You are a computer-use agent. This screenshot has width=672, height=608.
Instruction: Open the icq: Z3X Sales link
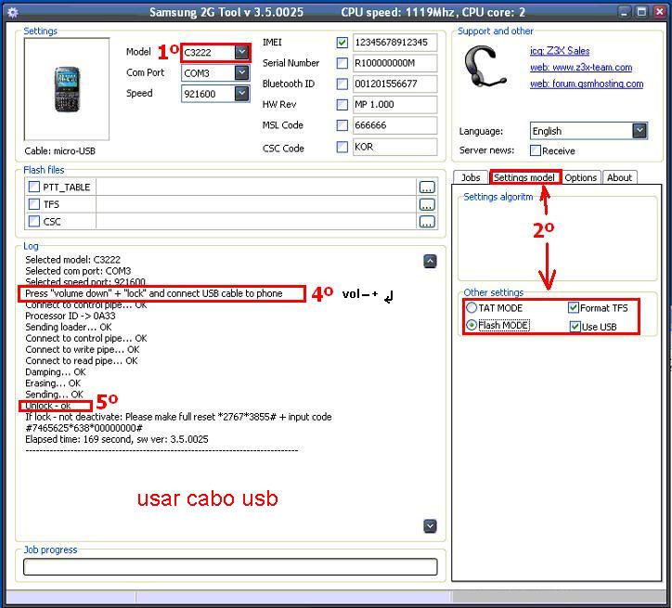[x=560, y=51]
